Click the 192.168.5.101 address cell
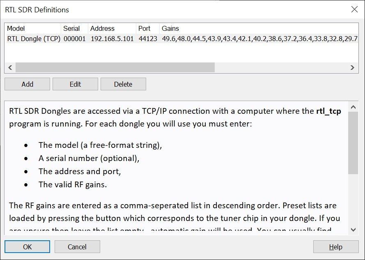Viewport: 365px width, 260px height. (x=112, y=39)
